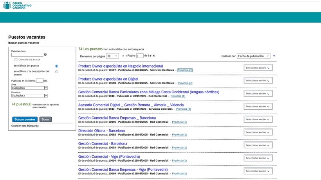Go to the first results page arrow

point(123,56)
